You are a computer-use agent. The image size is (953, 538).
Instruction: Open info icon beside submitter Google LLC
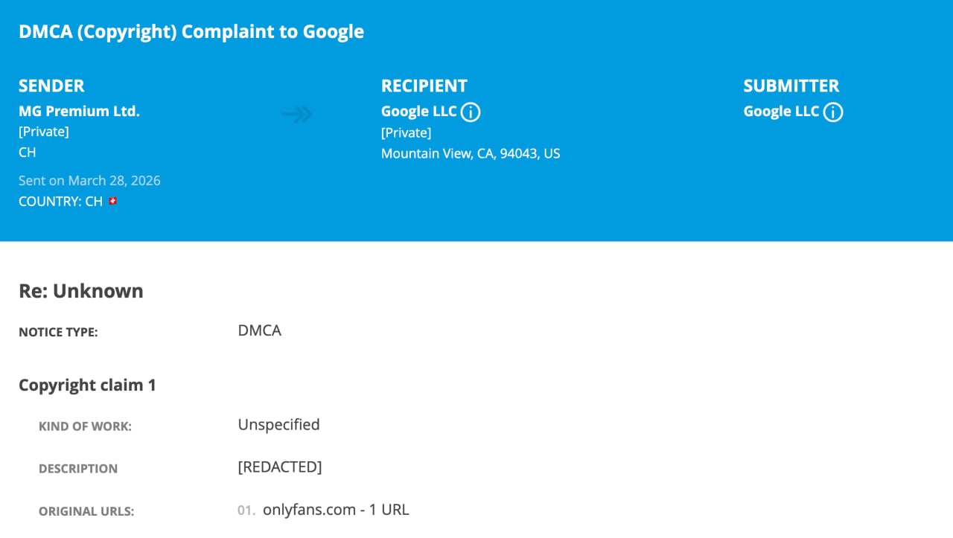[833, 112]
